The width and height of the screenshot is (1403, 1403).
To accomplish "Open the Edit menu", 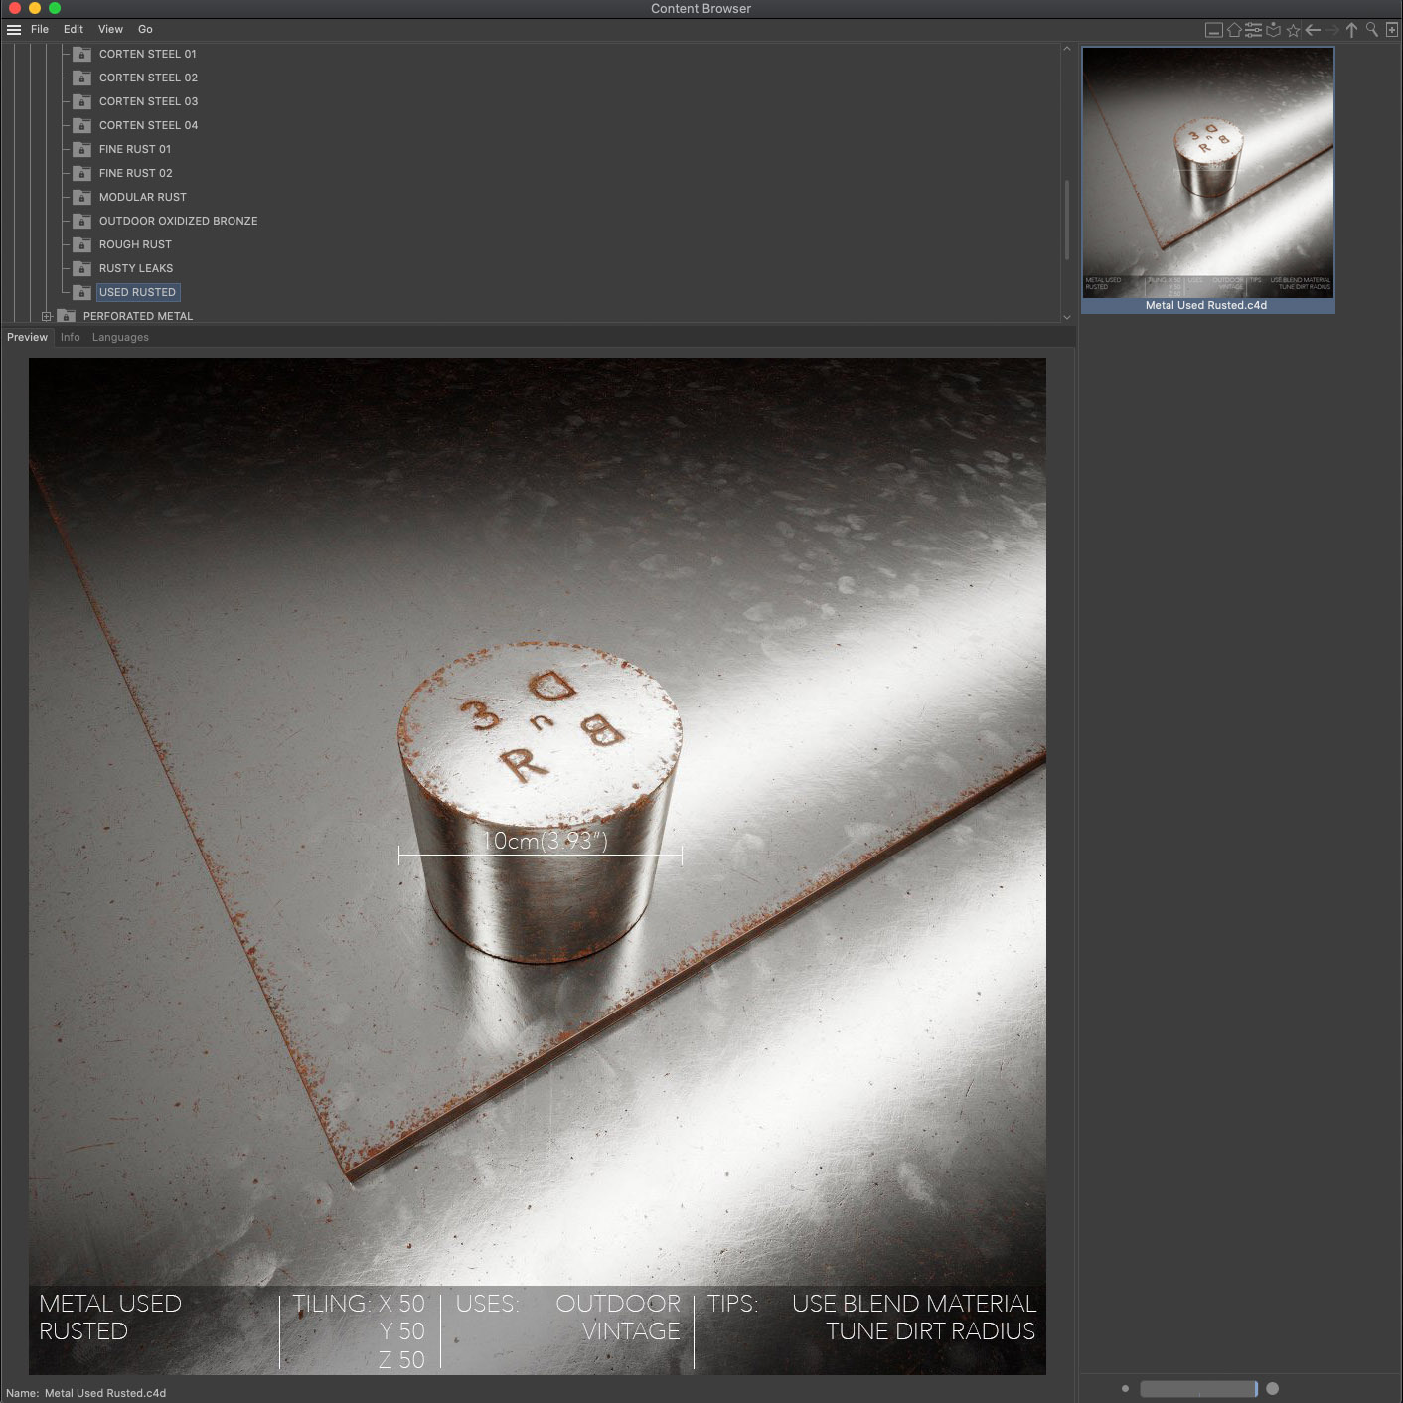I will (x=74, y=30).
